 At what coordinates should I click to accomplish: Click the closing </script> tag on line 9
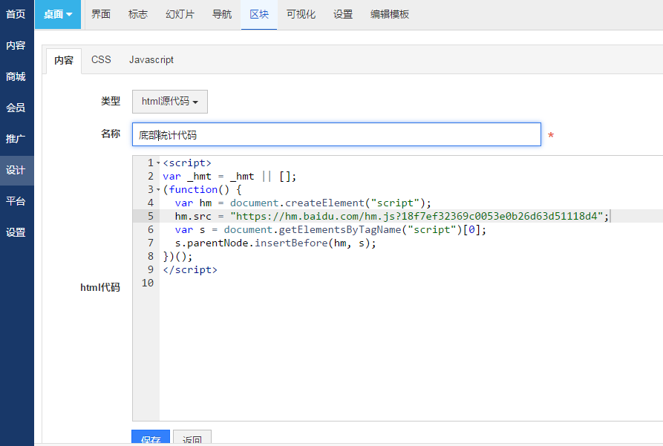coord(190,269)
